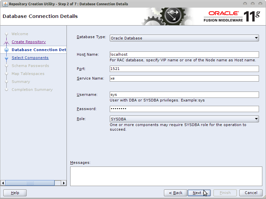The height and width of the screenshot is (199, 266).
Task: Click the Map Tablespaces step bullet icon
Action: [6, 74]
